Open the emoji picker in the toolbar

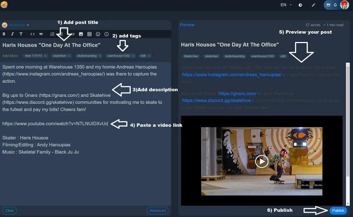[98, 34]
